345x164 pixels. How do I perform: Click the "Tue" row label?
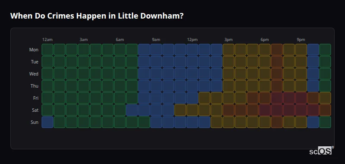pyautogui.click(x=34, y=62)
